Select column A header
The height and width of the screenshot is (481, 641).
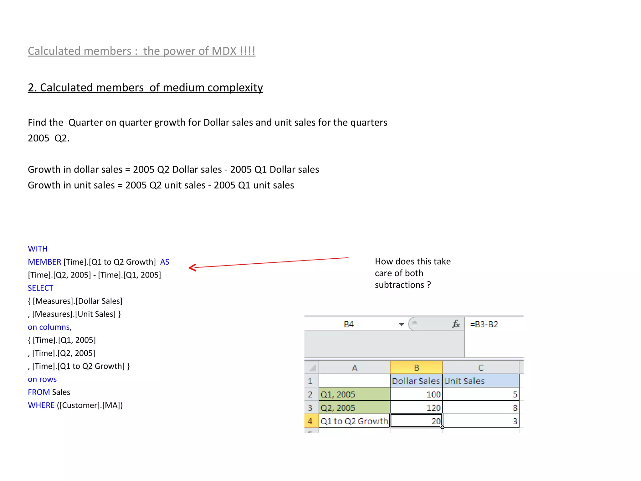(x=354, y=368)
